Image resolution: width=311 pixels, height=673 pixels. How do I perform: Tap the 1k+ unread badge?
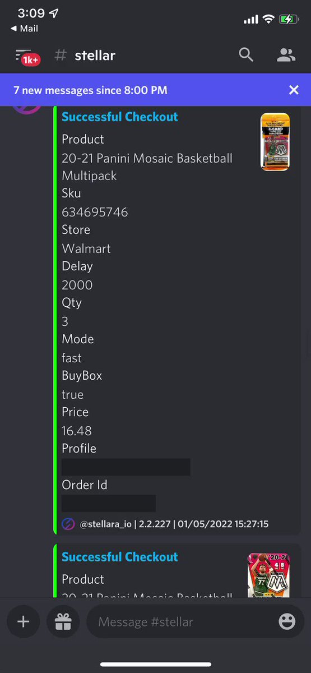tap(31, 61)
